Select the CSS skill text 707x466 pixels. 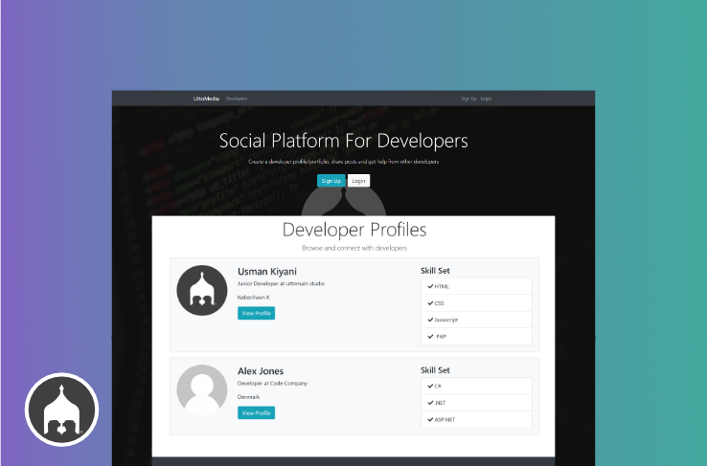click(439, 303)
